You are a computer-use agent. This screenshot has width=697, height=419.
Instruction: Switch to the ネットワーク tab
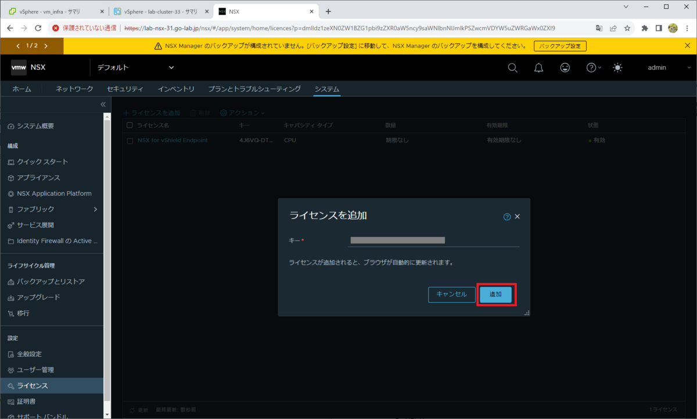click(x=74, y=89)
